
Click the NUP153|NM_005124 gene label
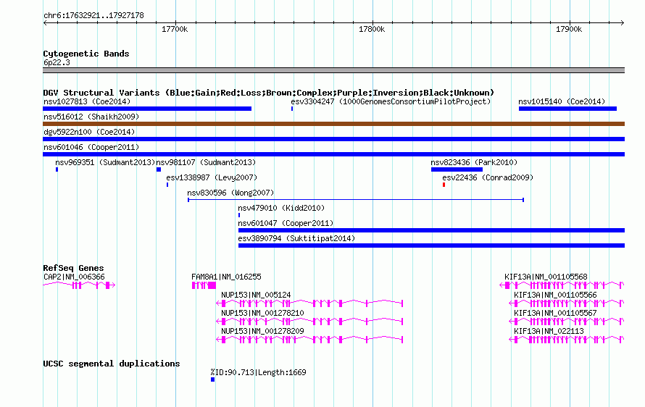tap(256, 295)
